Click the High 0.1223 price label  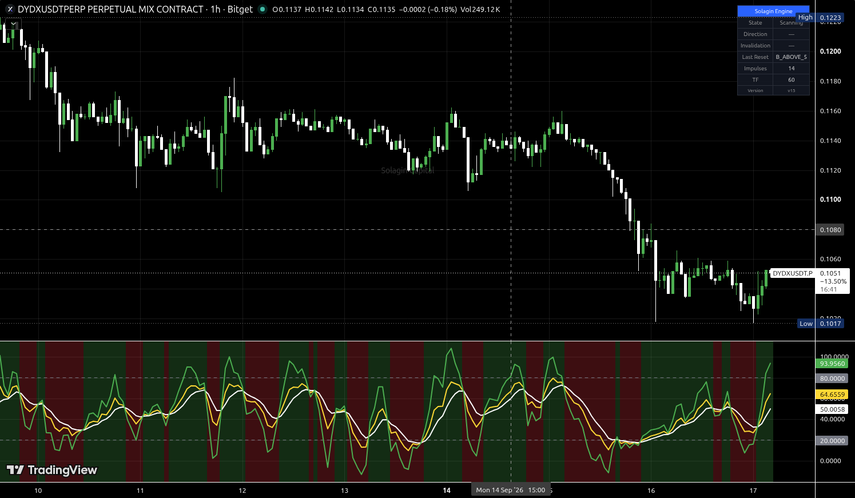point(820,18)
